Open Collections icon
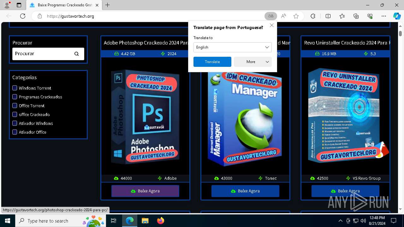Screen dimensions: 404x227 [356, 16]
